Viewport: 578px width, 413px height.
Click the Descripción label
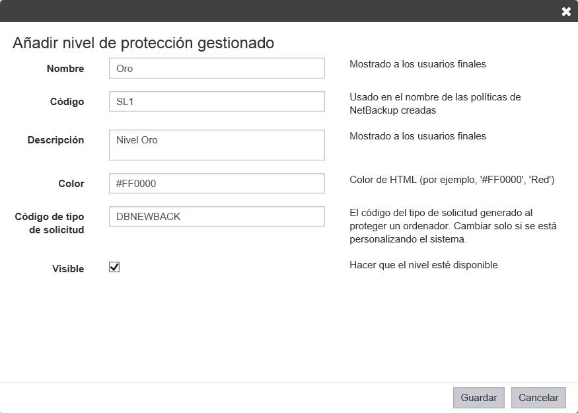[x=55, y=140]
